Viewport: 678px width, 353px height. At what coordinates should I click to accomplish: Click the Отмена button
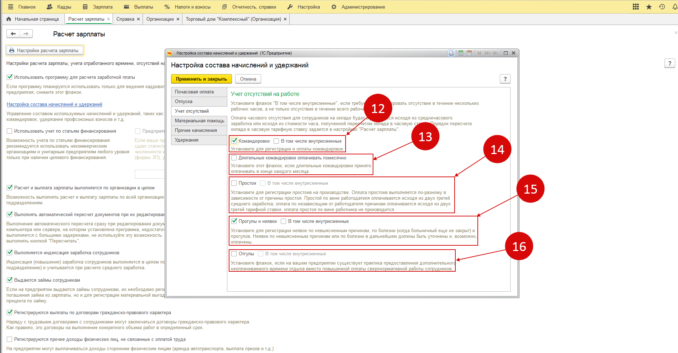coord(248,79)
